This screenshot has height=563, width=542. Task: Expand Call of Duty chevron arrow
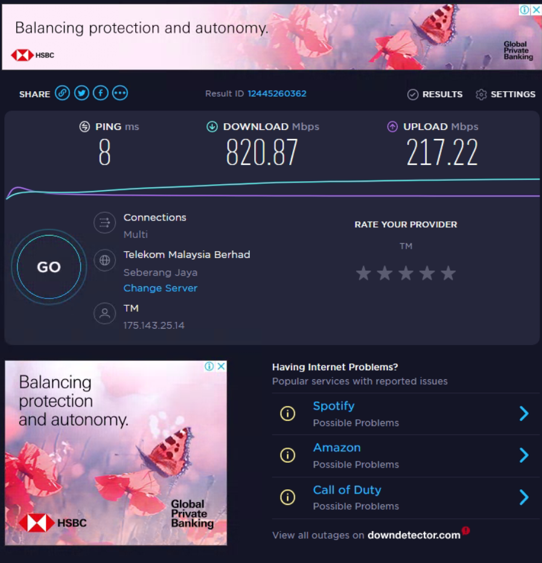tap(524, 497)
